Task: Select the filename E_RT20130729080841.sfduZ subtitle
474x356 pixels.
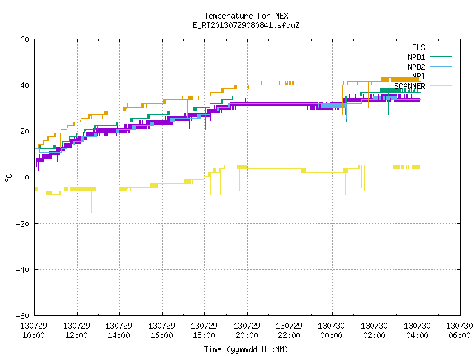Action: tap(246, 25)
